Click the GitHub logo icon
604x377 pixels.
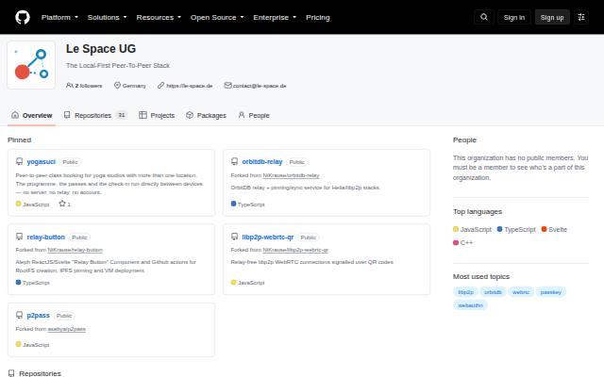pos(23,17)
